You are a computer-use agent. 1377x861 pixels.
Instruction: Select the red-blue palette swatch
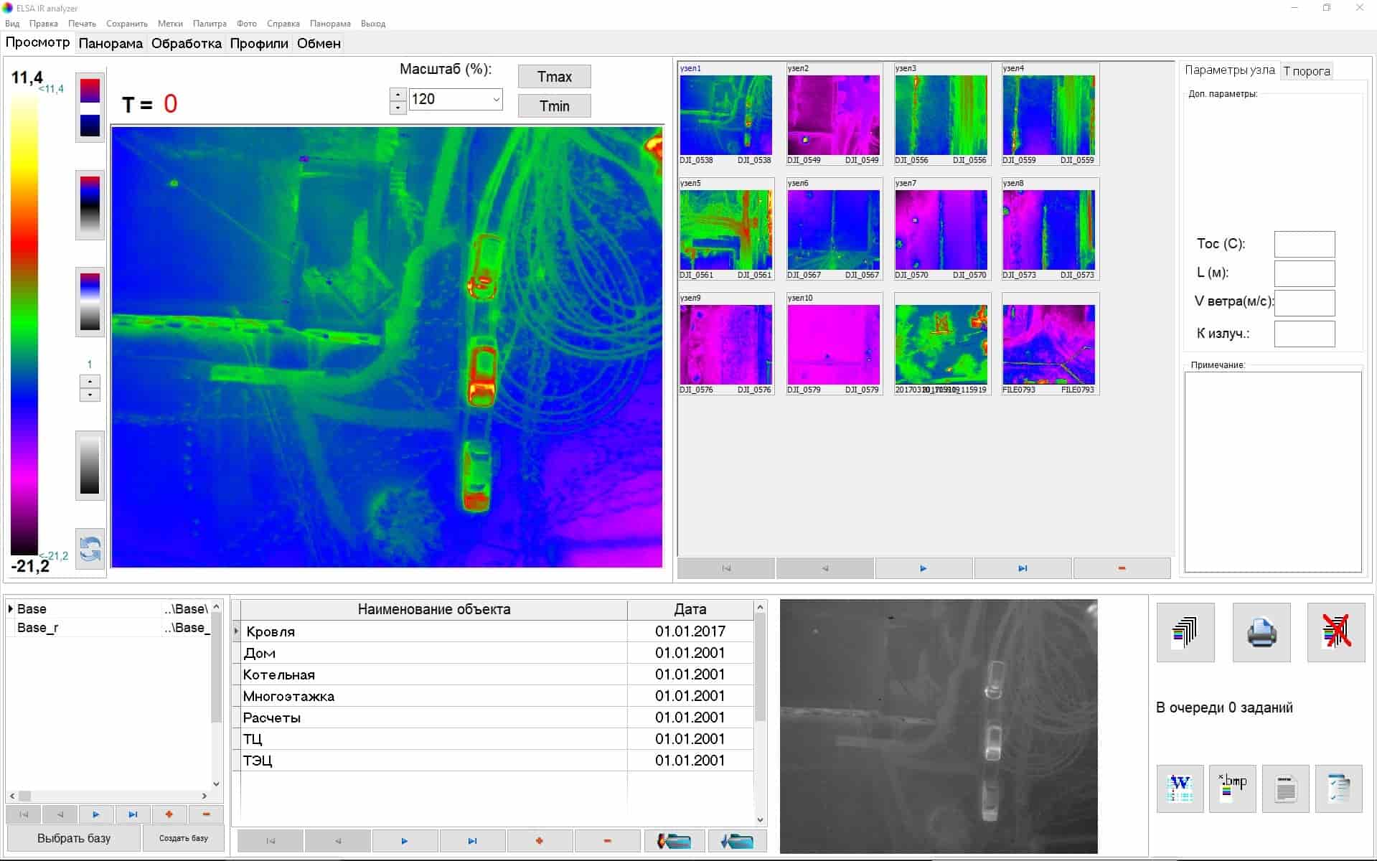[x=90, y=108]
